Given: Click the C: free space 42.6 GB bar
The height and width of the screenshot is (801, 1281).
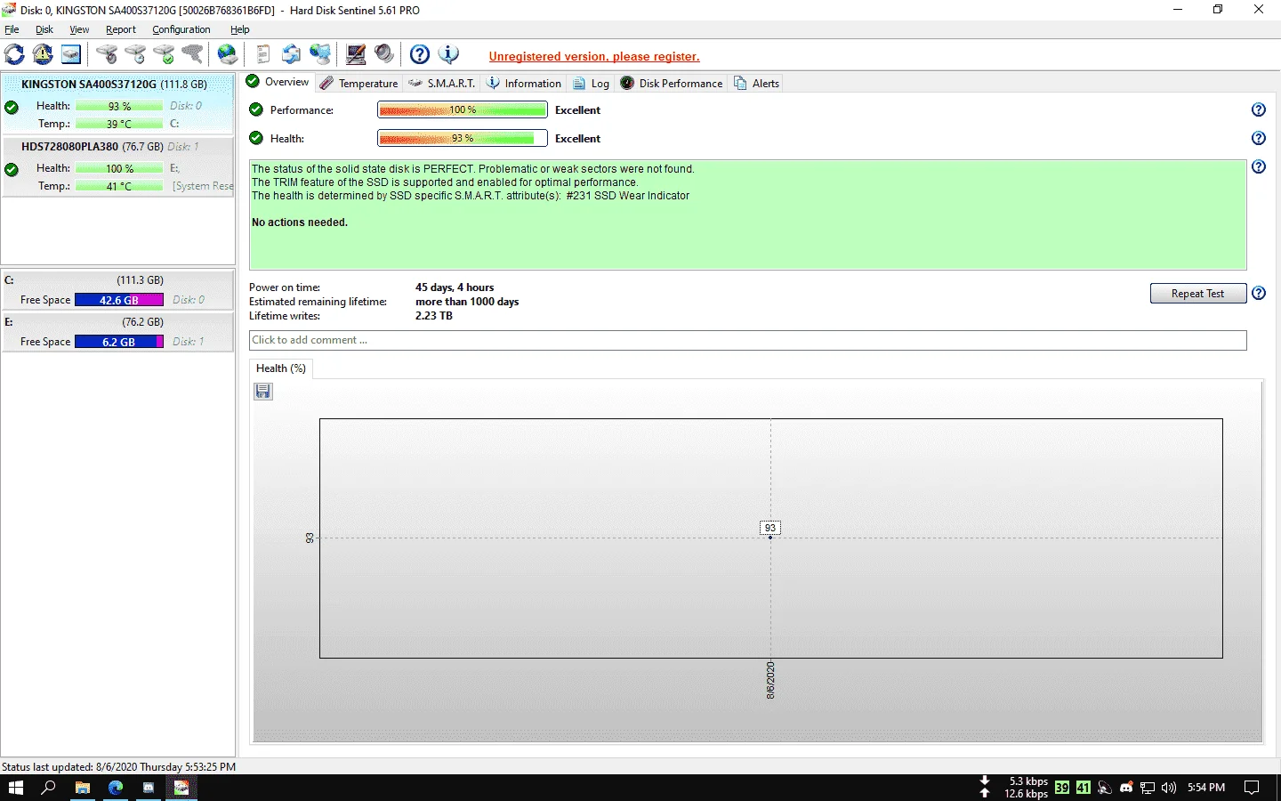Looking at the screenshot, I should click(119, 300).
